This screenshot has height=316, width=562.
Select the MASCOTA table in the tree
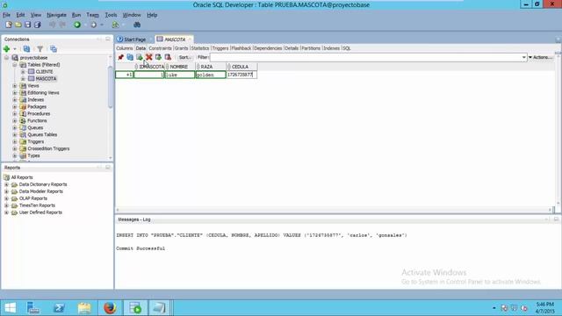(46, 78)
